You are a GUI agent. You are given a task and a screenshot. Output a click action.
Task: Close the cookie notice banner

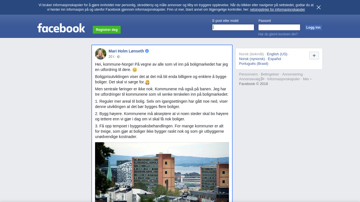(319, 7)
